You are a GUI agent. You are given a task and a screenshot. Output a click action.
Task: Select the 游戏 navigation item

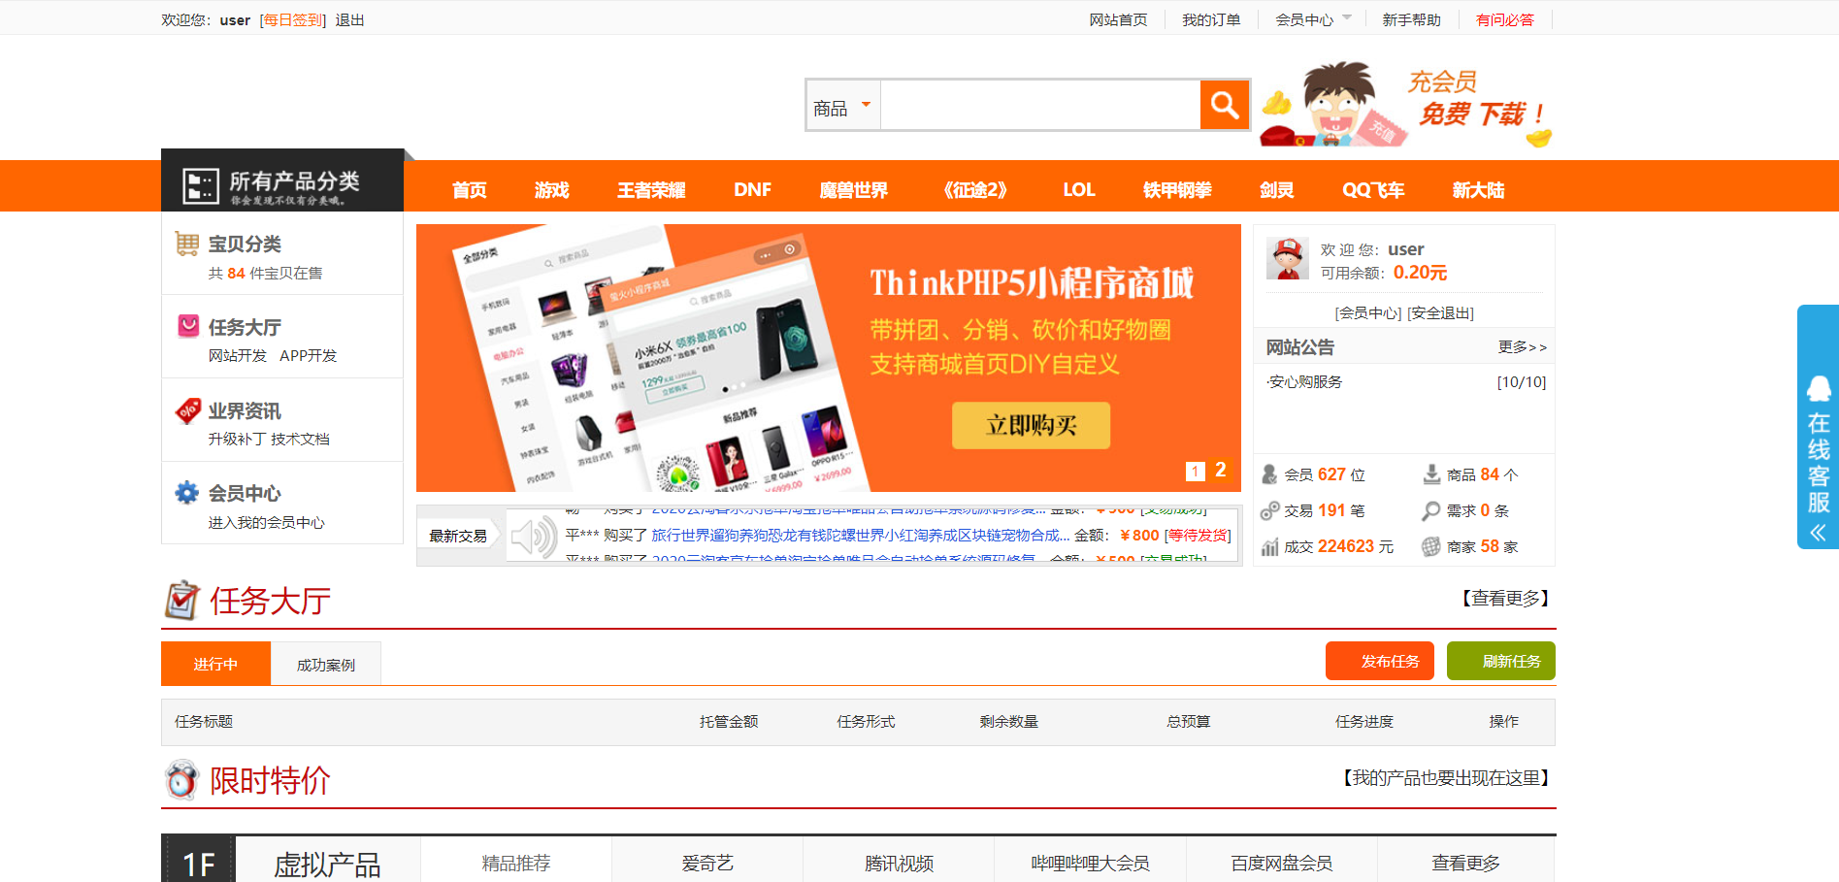[551, 190]
